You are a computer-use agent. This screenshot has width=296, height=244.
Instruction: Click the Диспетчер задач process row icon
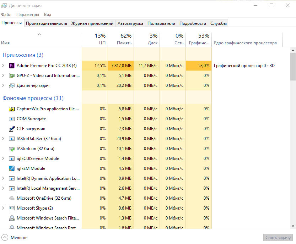pyautogui.click(x=12, y=85)
